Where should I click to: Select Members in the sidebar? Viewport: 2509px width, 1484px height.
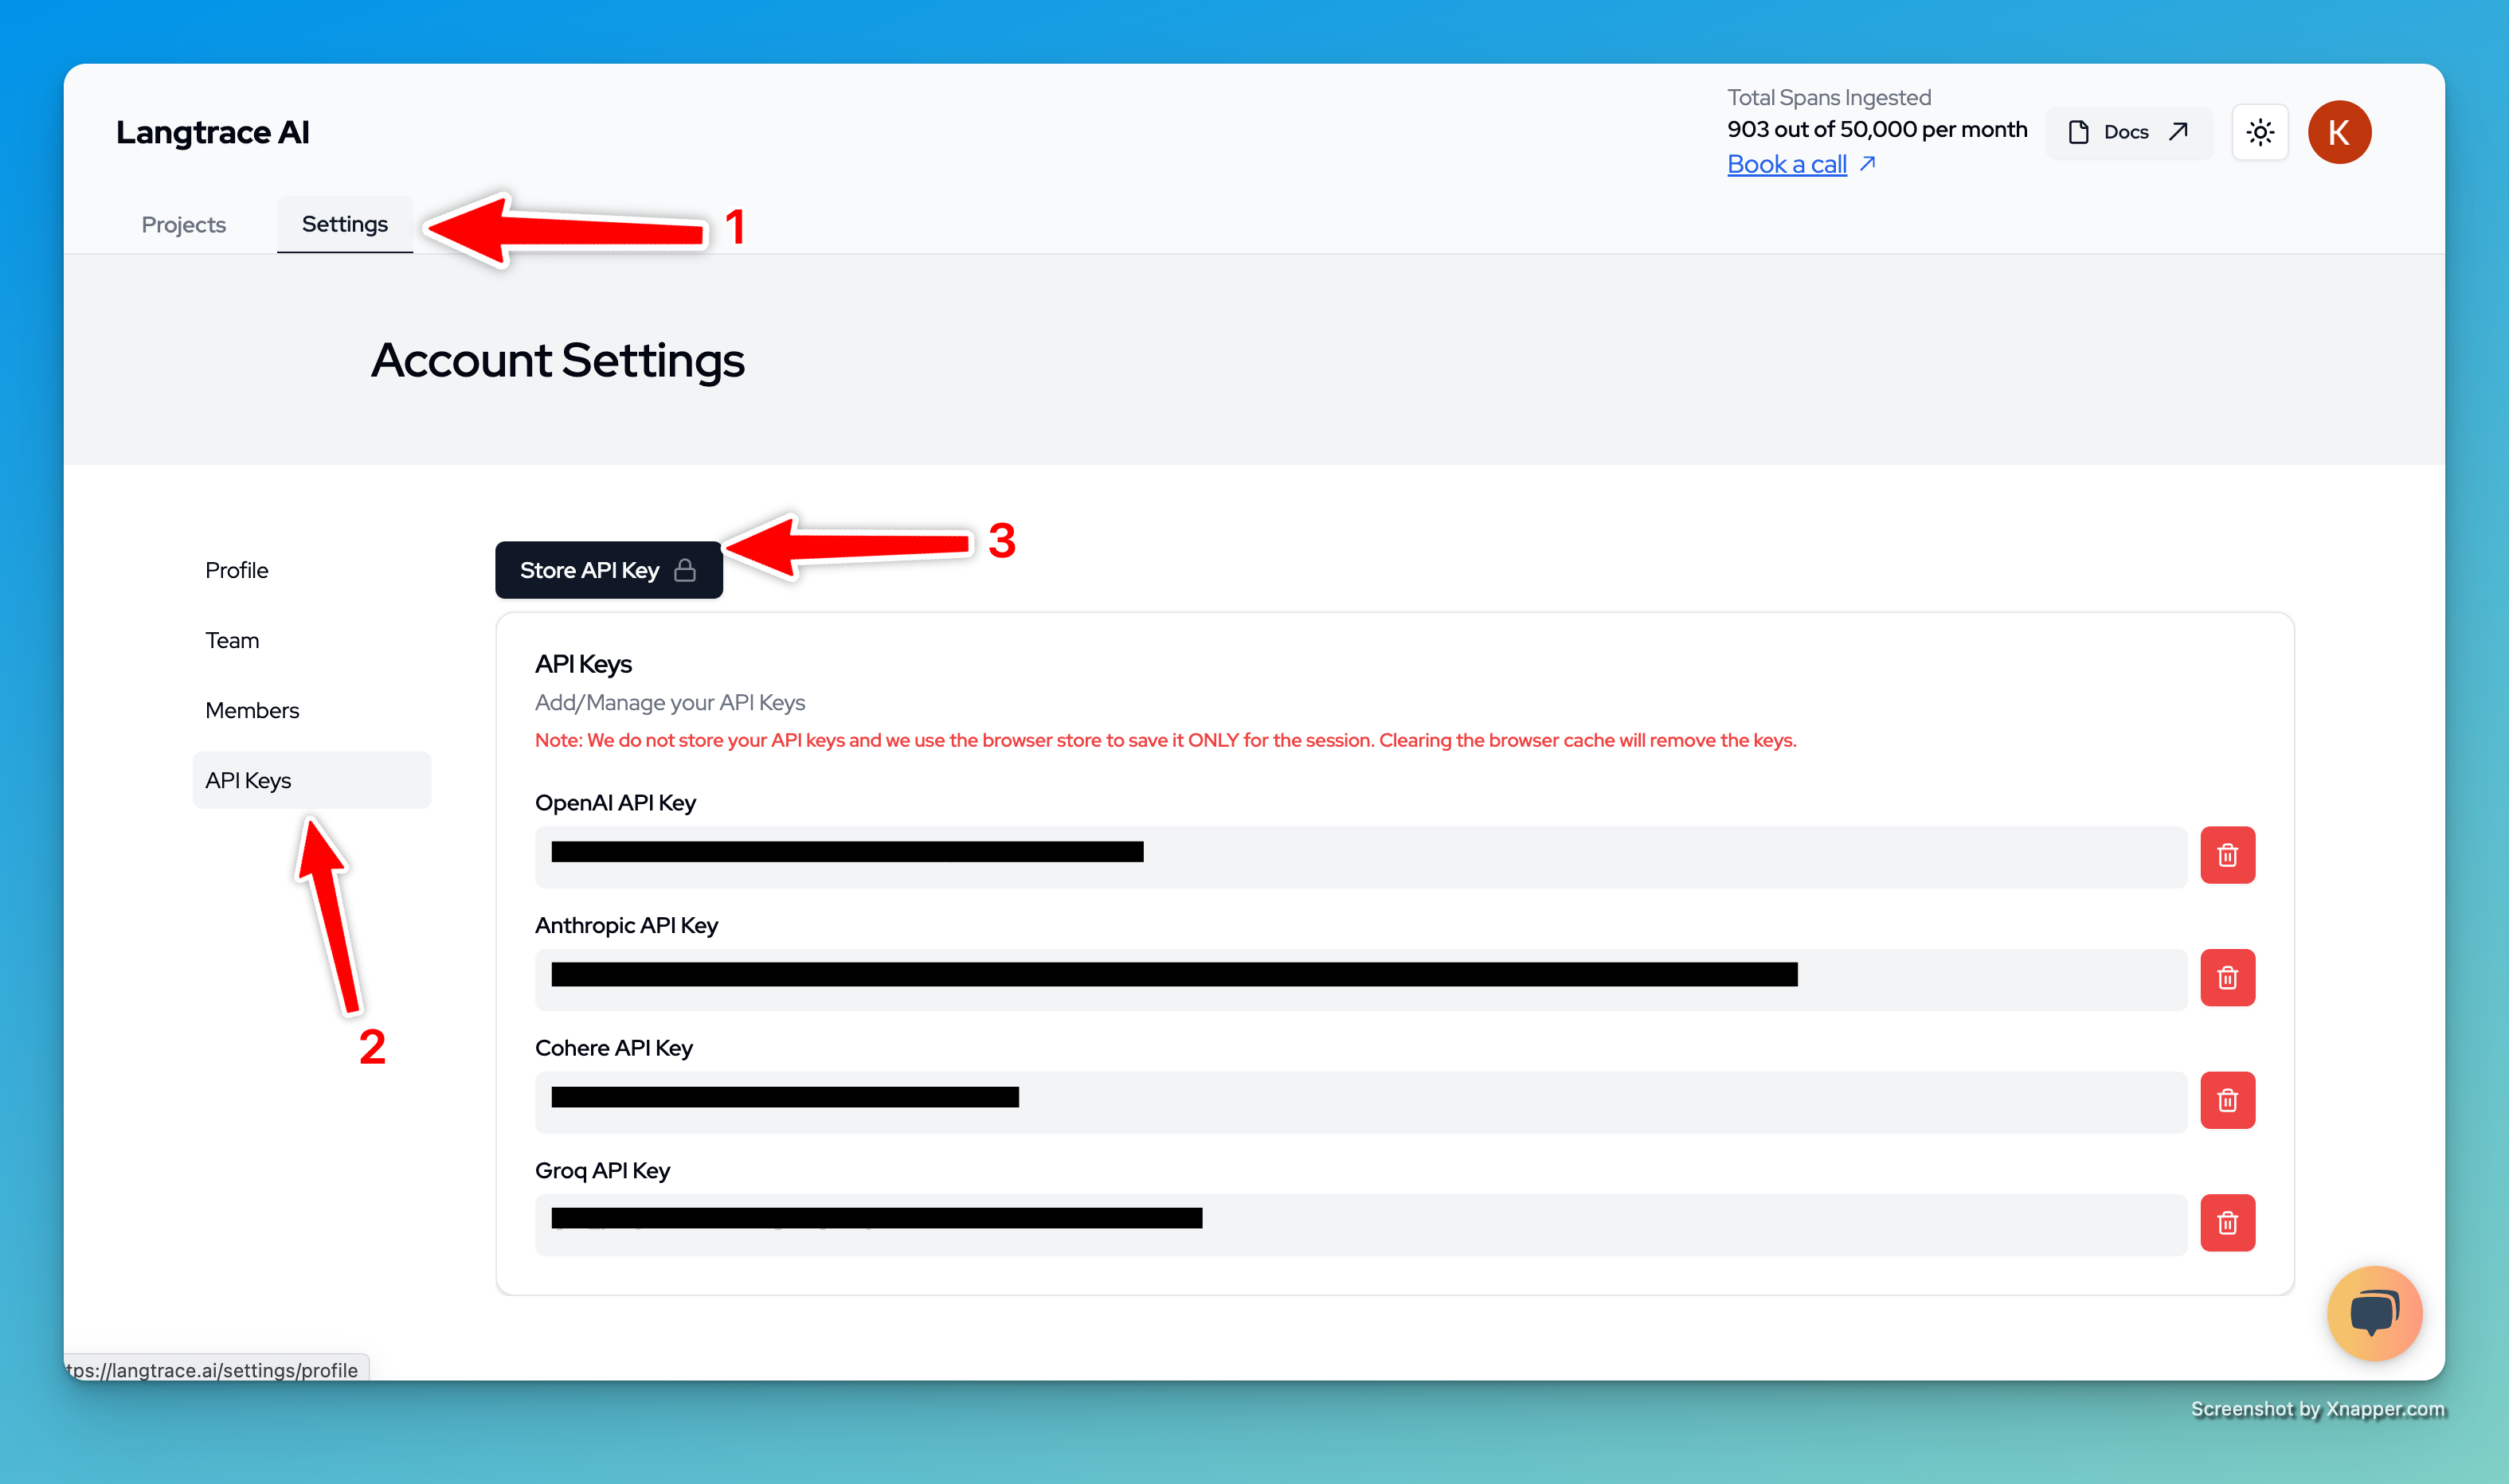tap(251, 710)
